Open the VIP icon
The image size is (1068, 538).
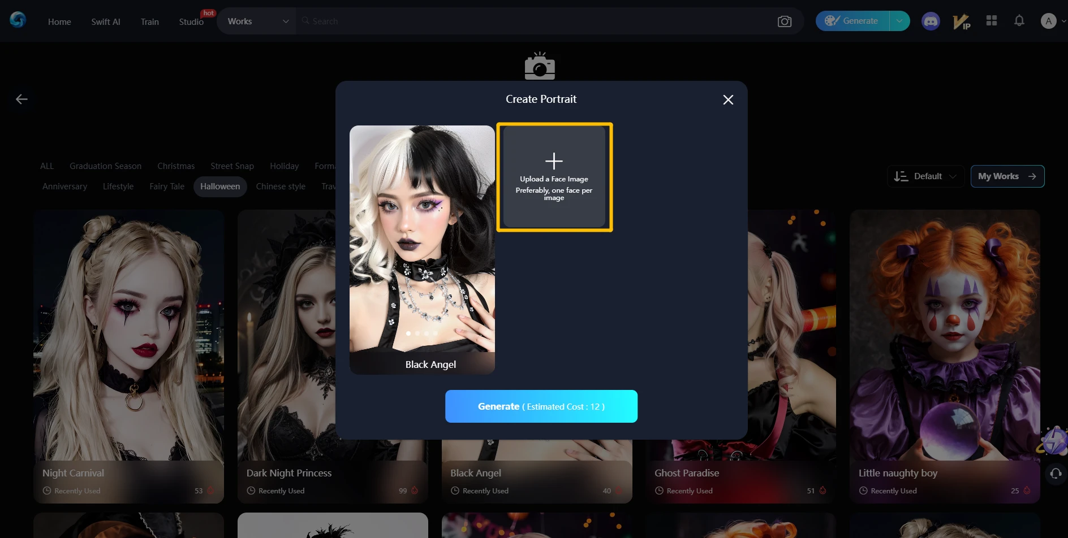[961, 21]
